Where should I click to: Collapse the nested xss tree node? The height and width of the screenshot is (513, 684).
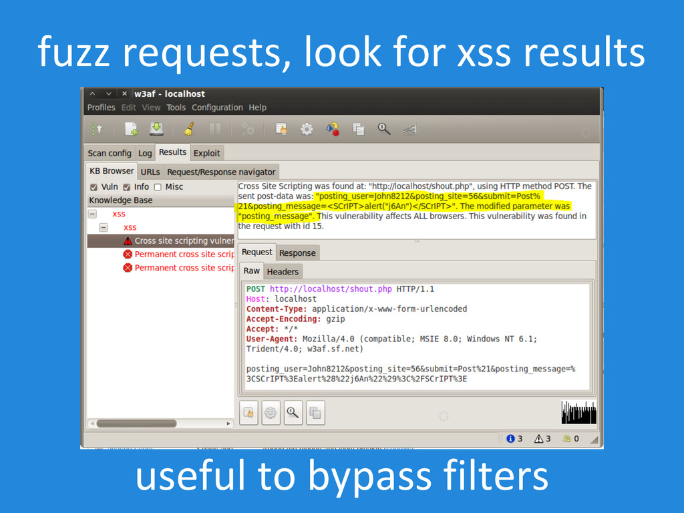pyautogui.click(x=104, y=227)
